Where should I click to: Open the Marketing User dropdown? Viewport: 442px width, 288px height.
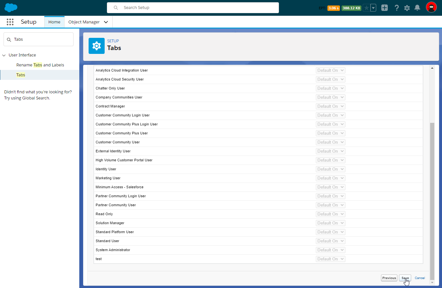click(x=330, y=178)
